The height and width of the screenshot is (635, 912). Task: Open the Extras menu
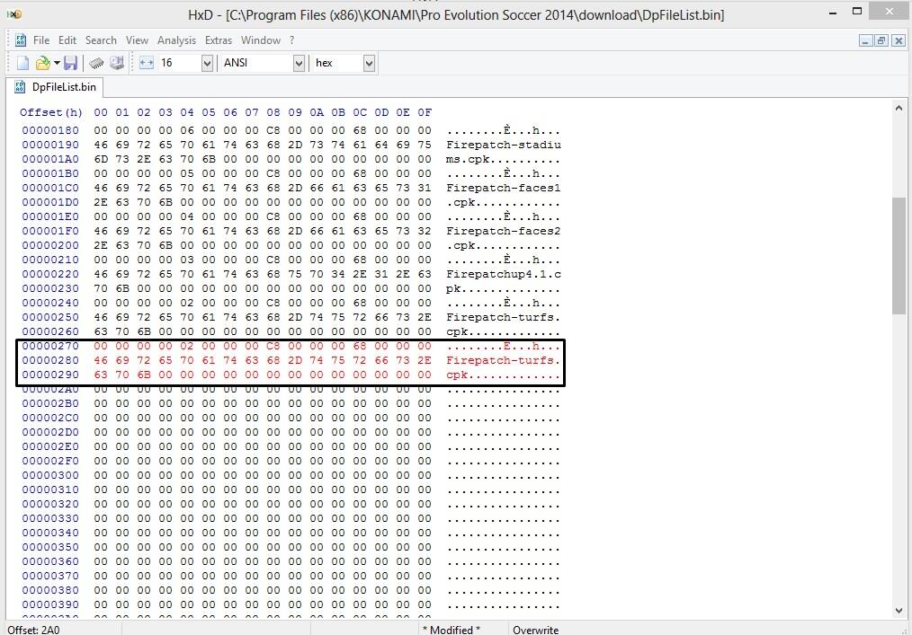coord(219,40)
